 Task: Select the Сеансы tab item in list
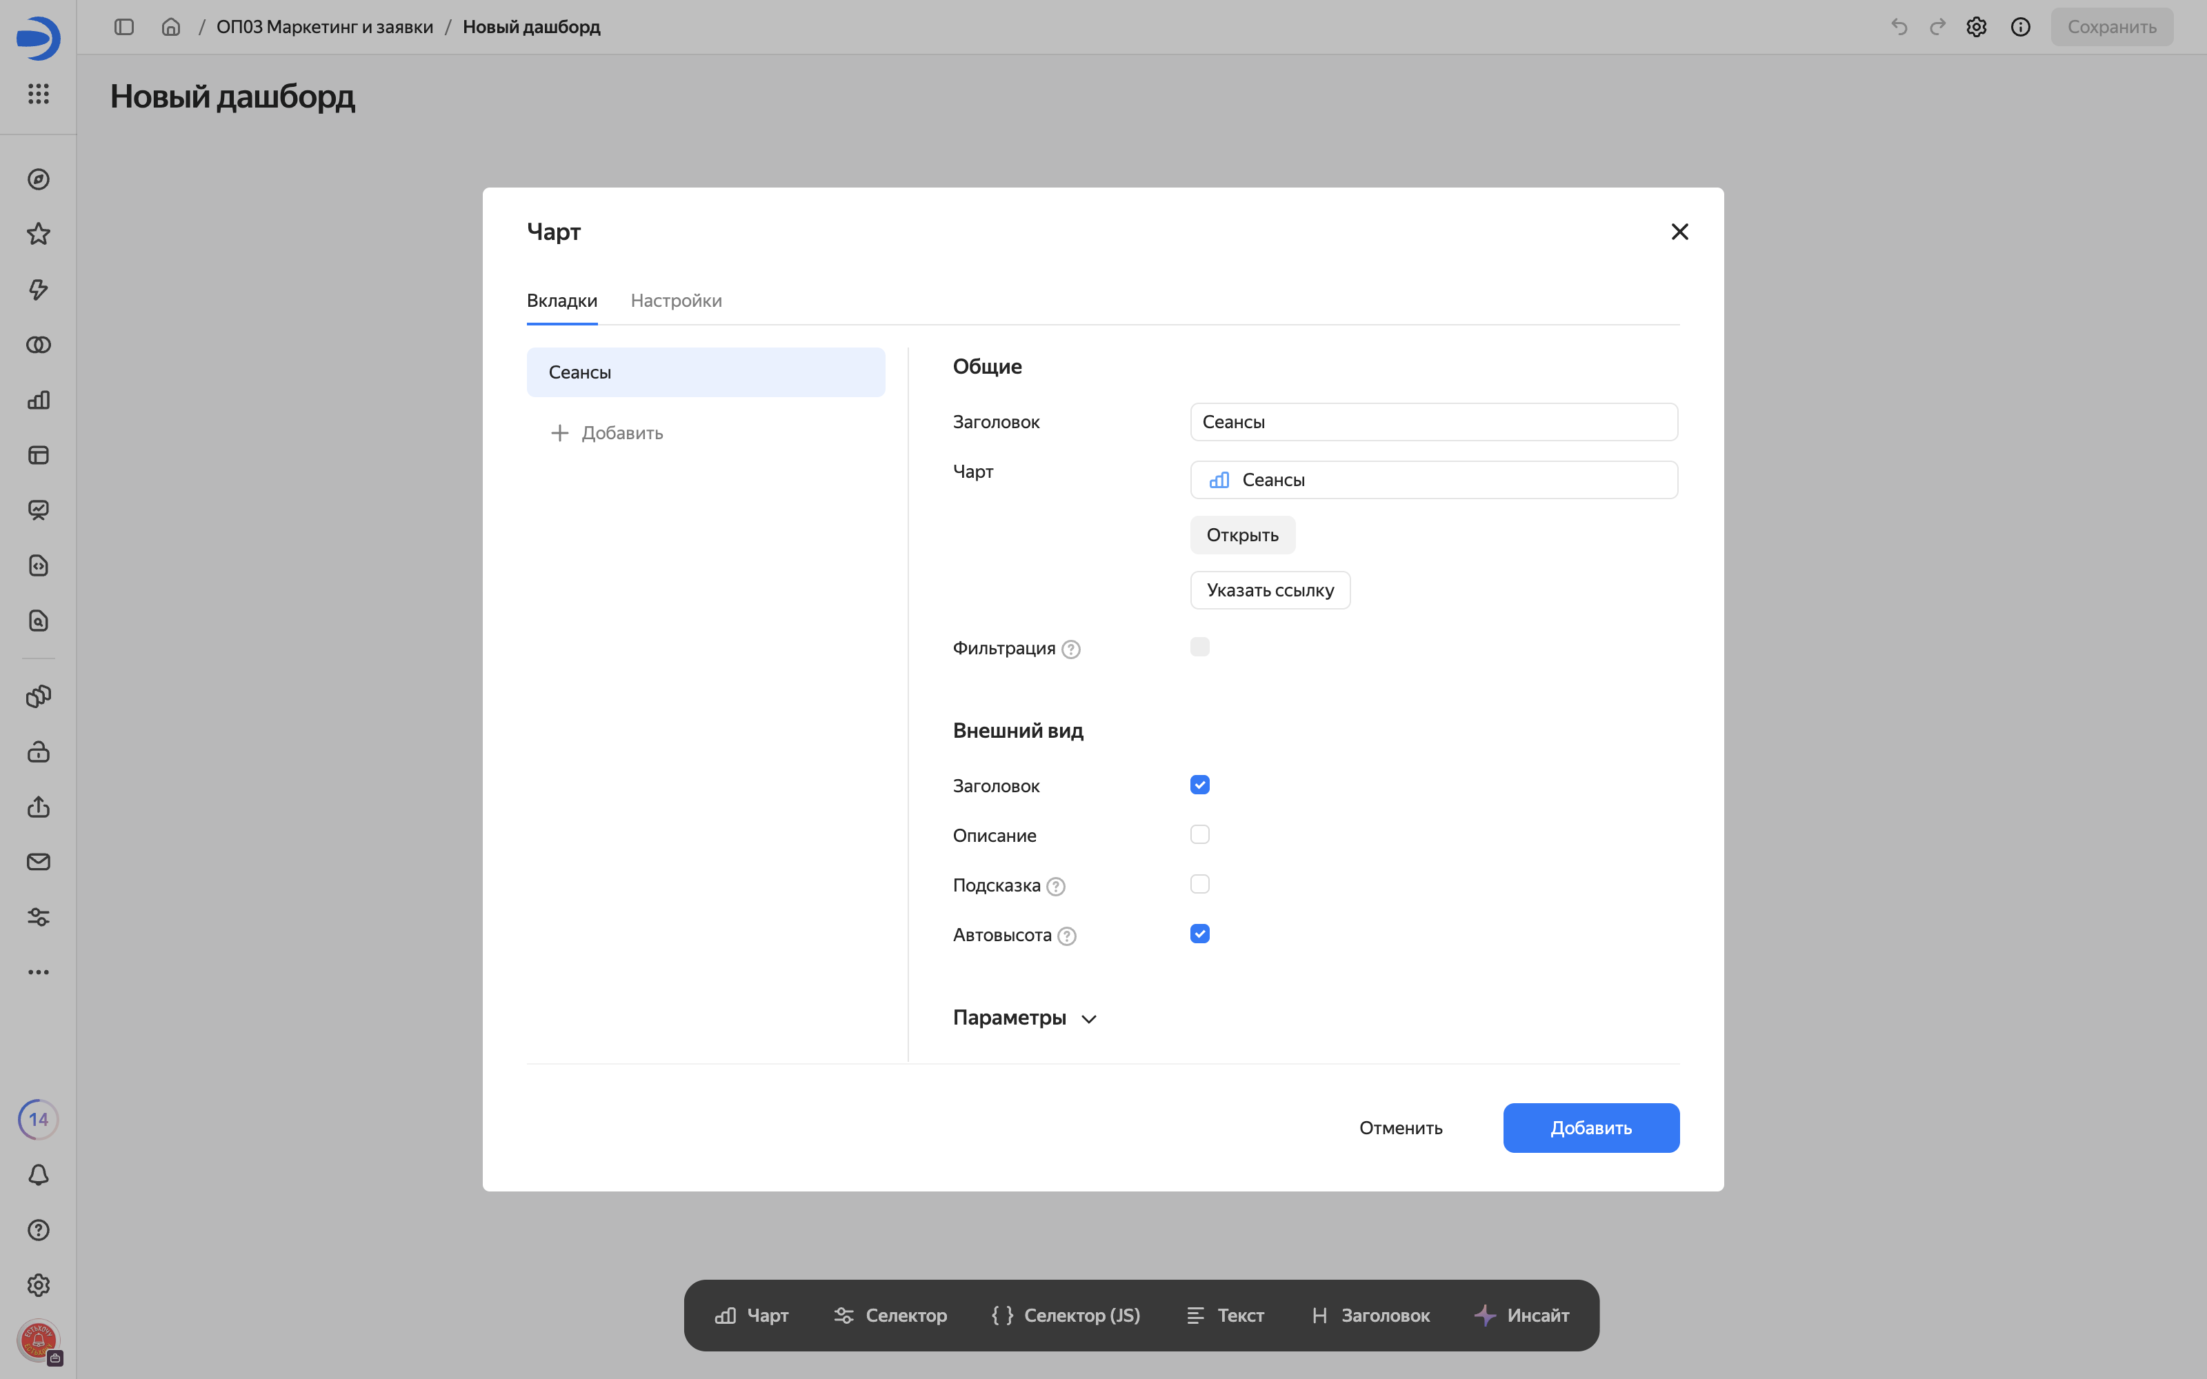[x=706, y=372]
